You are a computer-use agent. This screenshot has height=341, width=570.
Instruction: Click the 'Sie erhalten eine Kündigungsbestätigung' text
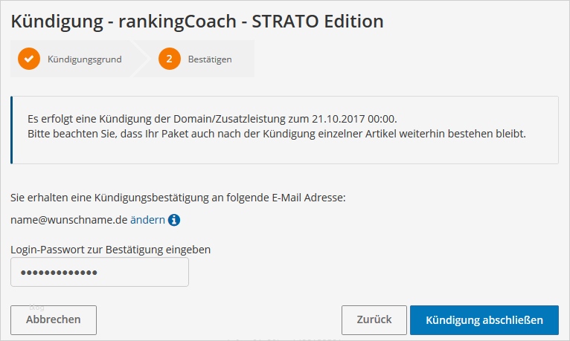pyautogui.click(x=179, y=198)
